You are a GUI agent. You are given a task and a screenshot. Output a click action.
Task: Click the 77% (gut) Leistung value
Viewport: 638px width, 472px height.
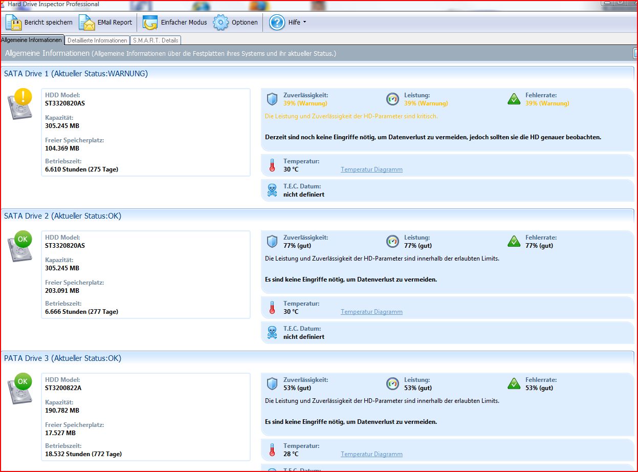(x=418, y=245)
